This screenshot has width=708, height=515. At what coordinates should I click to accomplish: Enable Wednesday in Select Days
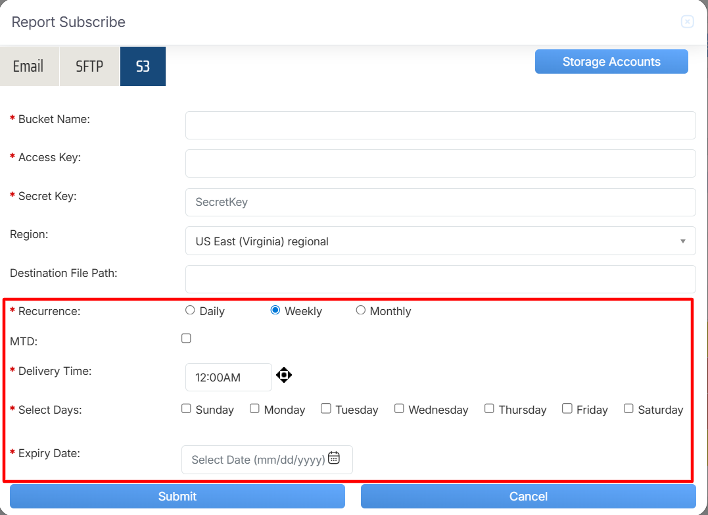click(399, 408)
